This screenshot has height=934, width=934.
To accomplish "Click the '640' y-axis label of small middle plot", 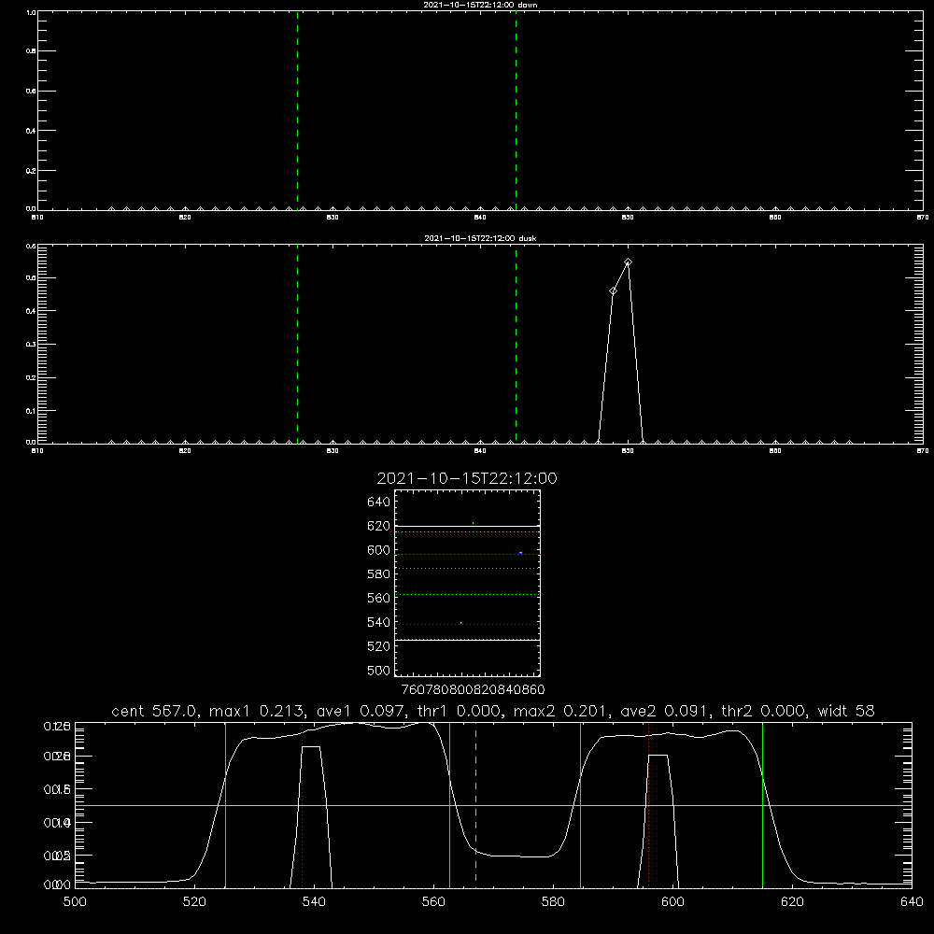I will [379, 502].
